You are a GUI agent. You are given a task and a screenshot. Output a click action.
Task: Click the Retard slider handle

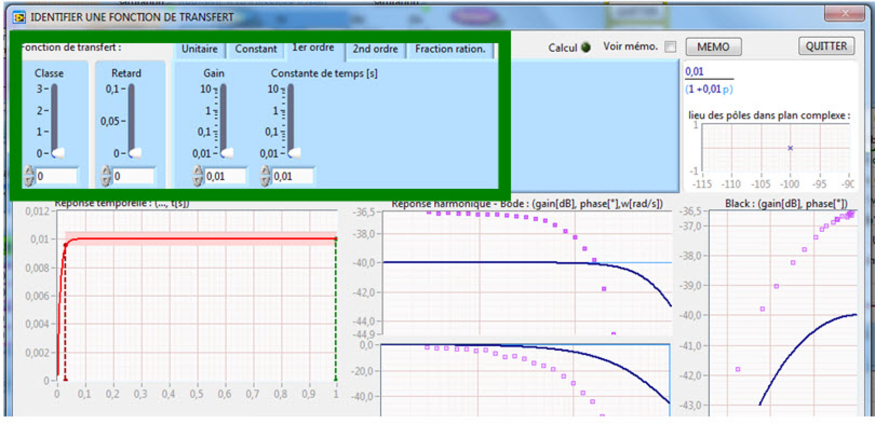click(x=135, y=153)
